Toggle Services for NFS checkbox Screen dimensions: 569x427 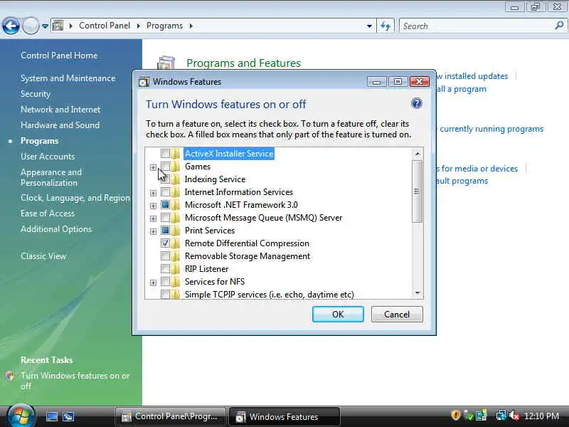coord(165,281)
